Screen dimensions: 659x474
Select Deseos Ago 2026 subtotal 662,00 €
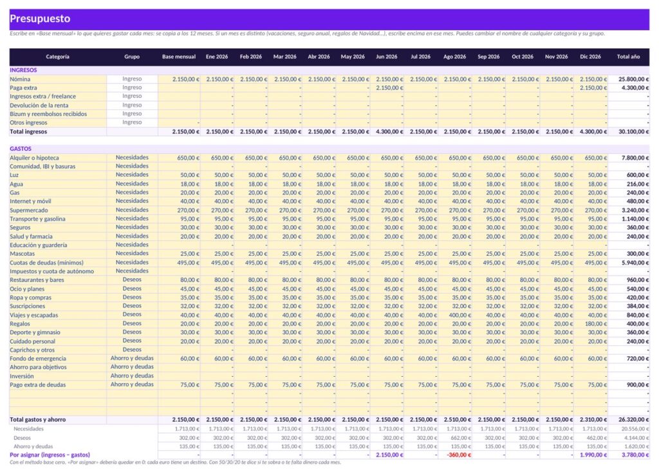455,438
